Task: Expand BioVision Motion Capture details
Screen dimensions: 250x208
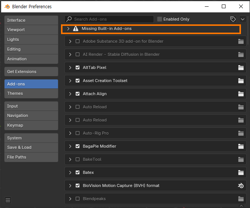Action: (70, 186)
